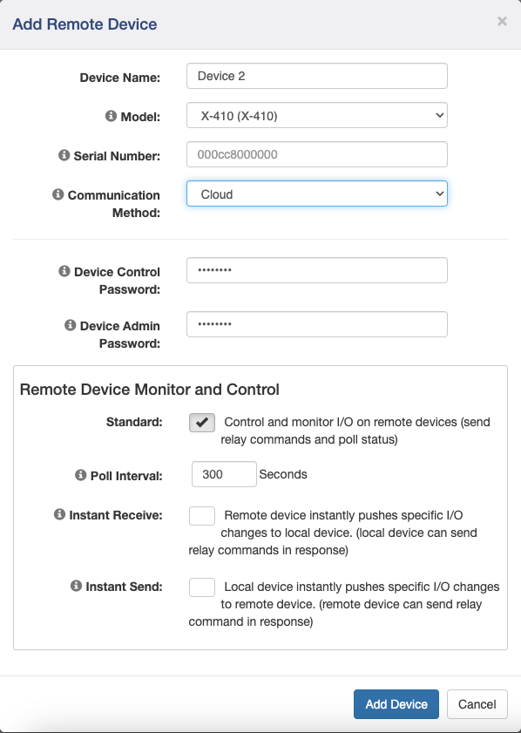Click the Cancel button
521x733 pixels.
point(477,703)
